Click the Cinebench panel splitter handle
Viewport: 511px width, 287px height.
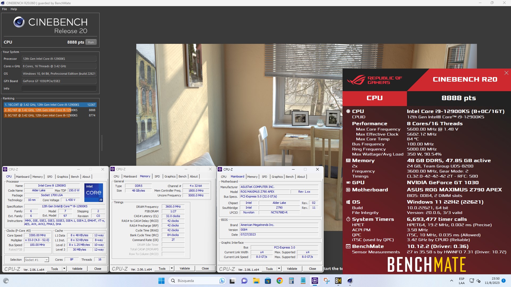click(x=102, y=143)
